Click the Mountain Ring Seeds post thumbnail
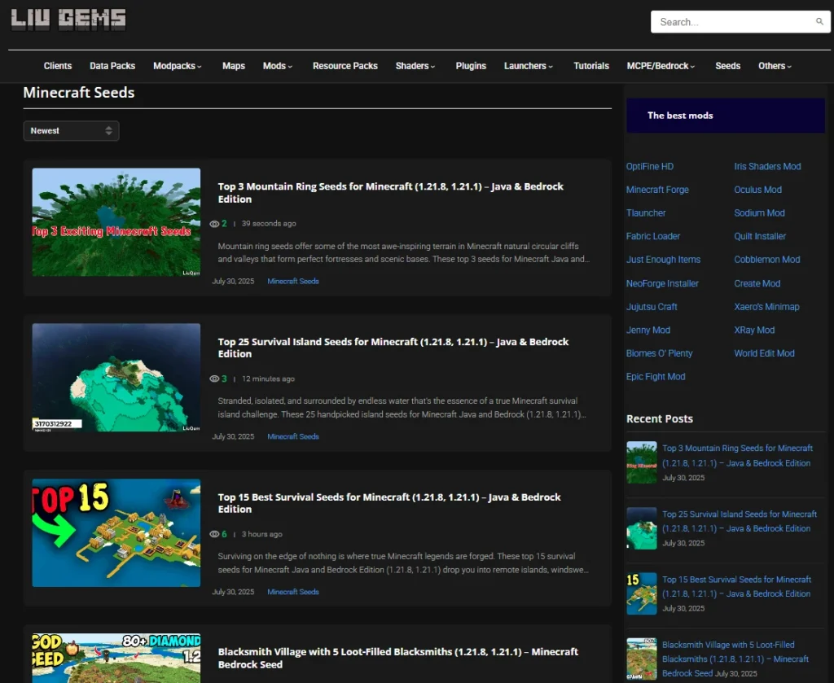 coord(116,222)
